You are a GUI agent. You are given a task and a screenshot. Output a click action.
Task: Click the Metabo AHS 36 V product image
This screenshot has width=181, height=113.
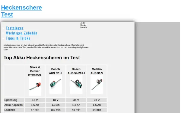click(x=97, y=84)
